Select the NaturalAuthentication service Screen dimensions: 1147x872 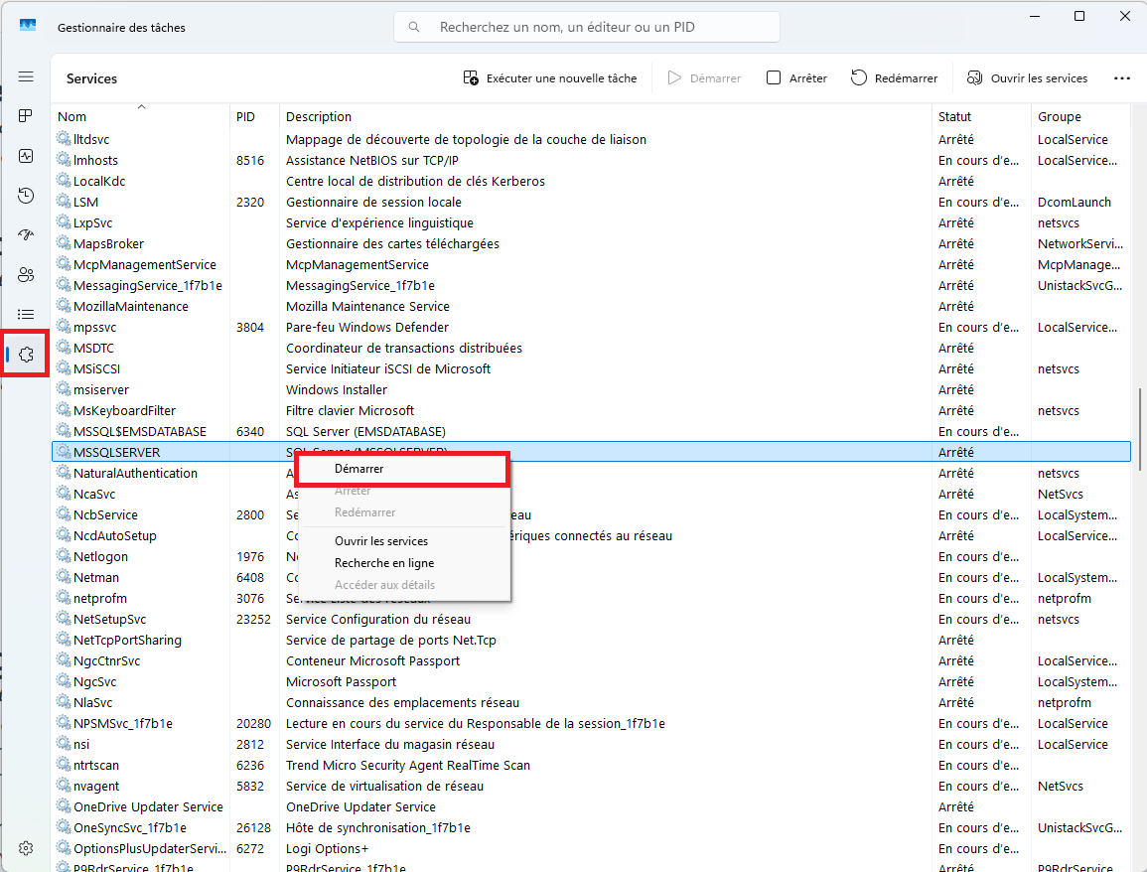[135, 473]
